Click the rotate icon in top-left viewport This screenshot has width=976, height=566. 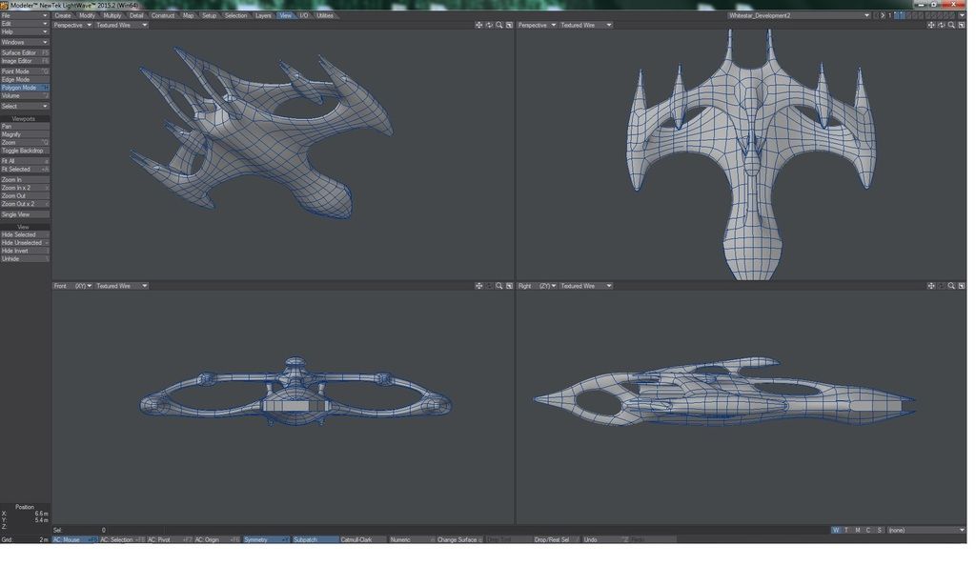coord(489,25)
